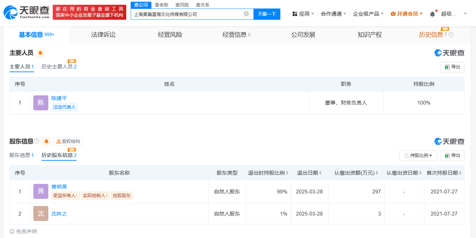Sort by 退出时持股比例 column arrows

pyautogui.click(x=287, y=173)
